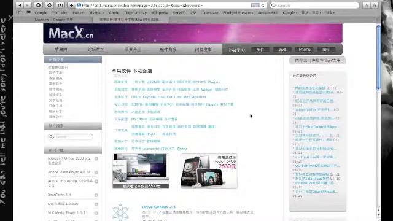
Task: Open Adobe Flash Player download link
Action: tap(69, 172)
